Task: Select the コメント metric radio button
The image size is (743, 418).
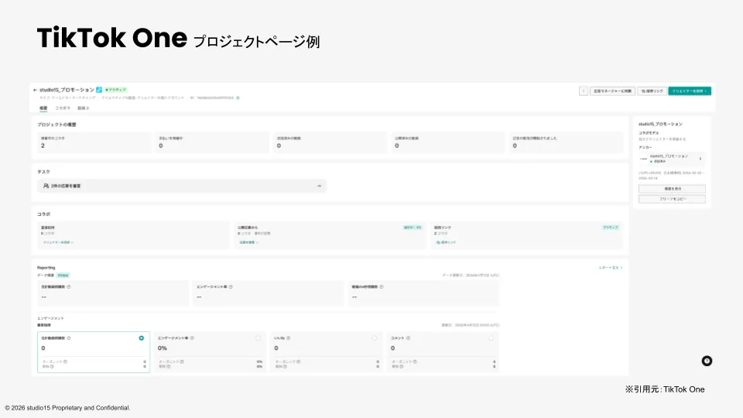Action: click(x=491, y=337)
